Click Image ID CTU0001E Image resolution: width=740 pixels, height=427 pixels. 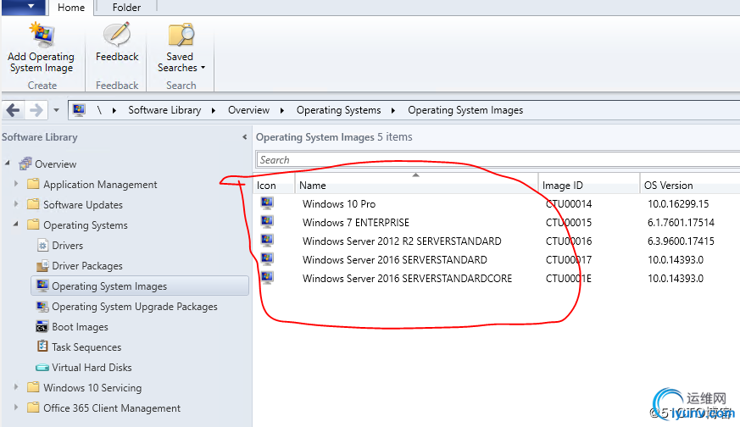[569, 279]
